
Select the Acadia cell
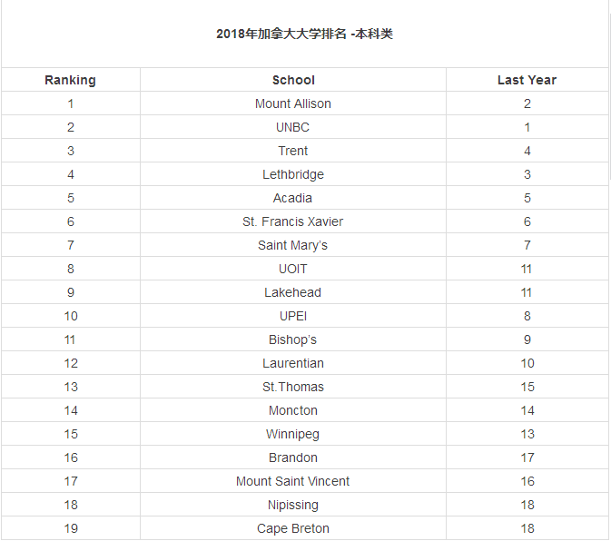coord(293,198)
